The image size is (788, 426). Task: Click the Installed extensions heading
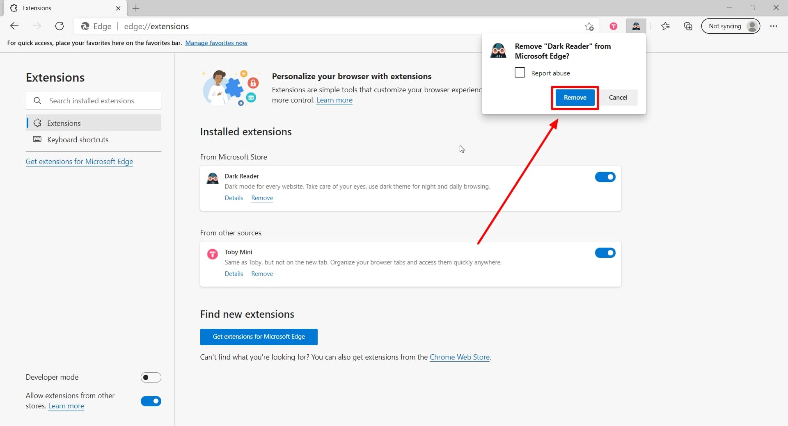point(246,132)
